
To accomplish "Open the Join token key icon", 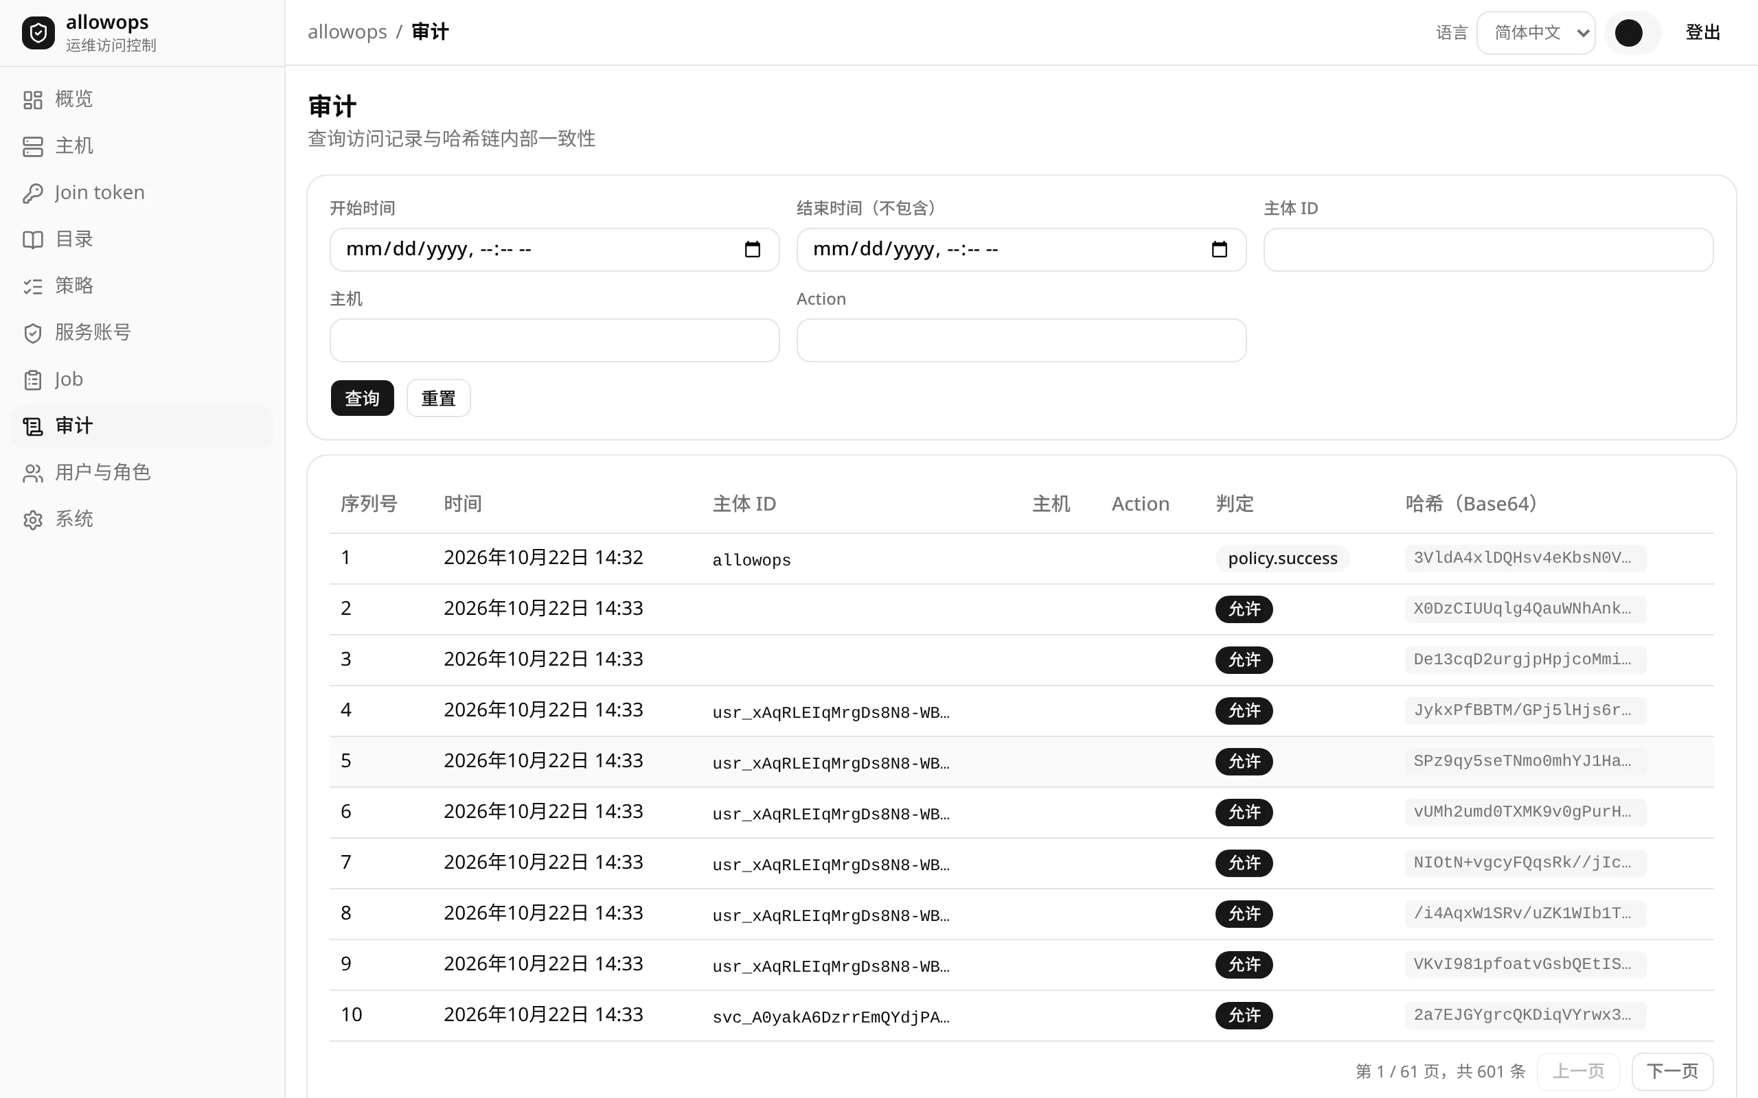I will 33,193.
